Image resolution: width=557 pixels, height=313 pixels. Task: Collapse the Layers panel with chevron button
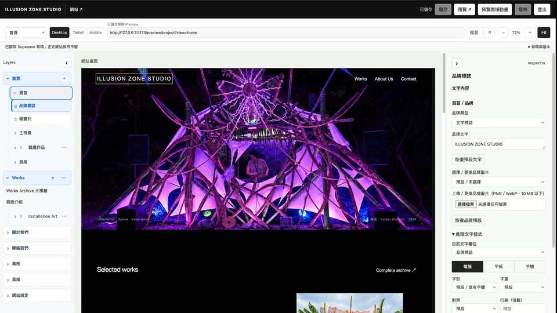(66, 63)
